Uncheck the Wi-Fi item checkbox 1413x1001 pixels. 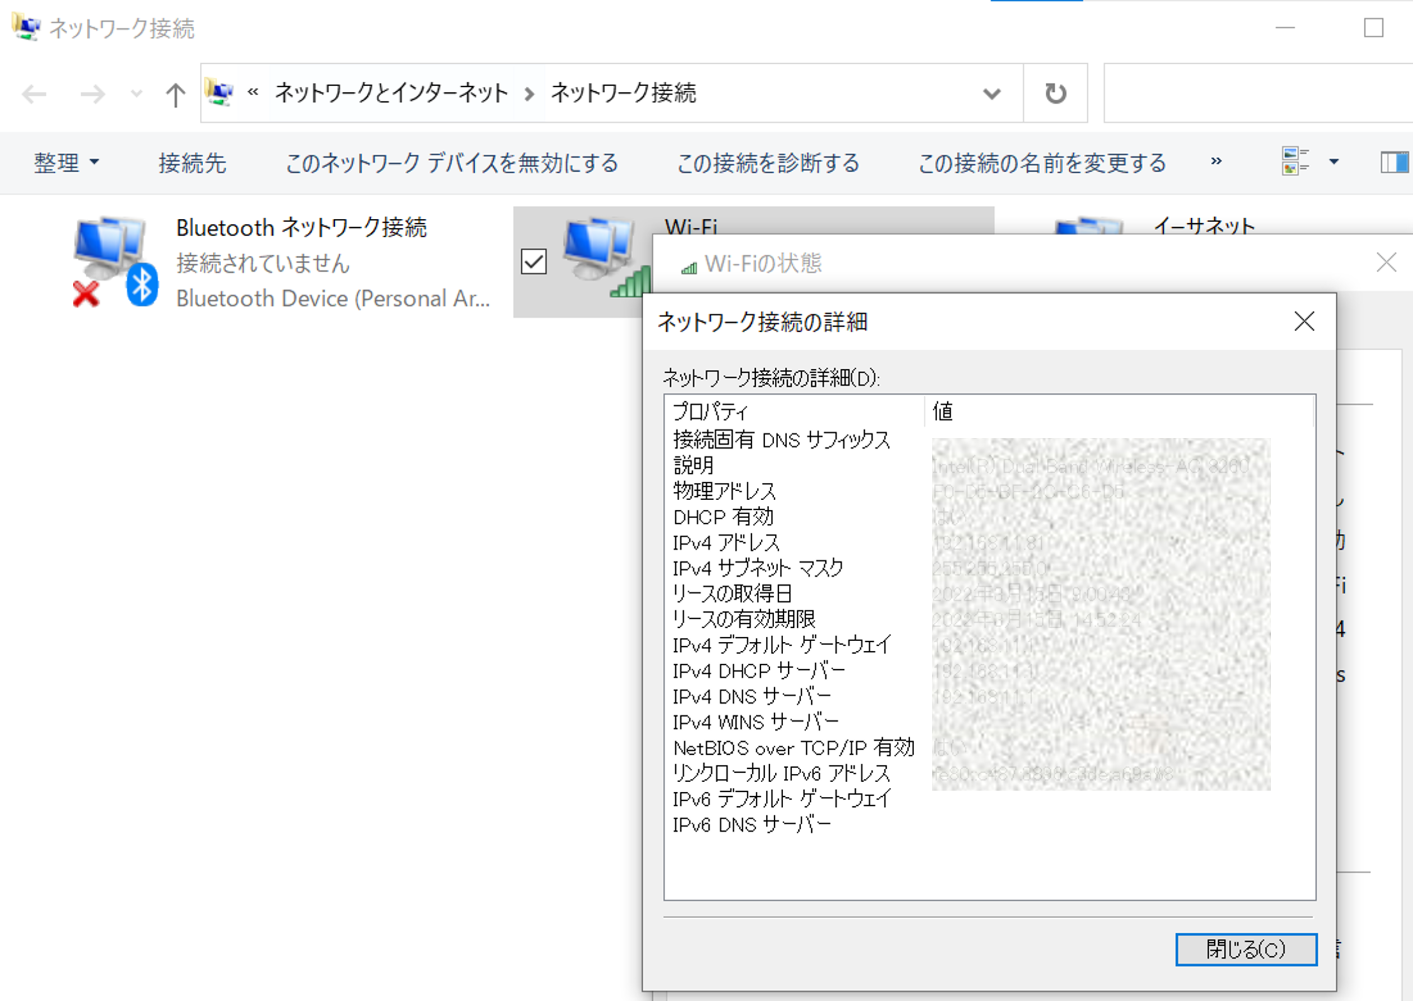coord(534,261)
